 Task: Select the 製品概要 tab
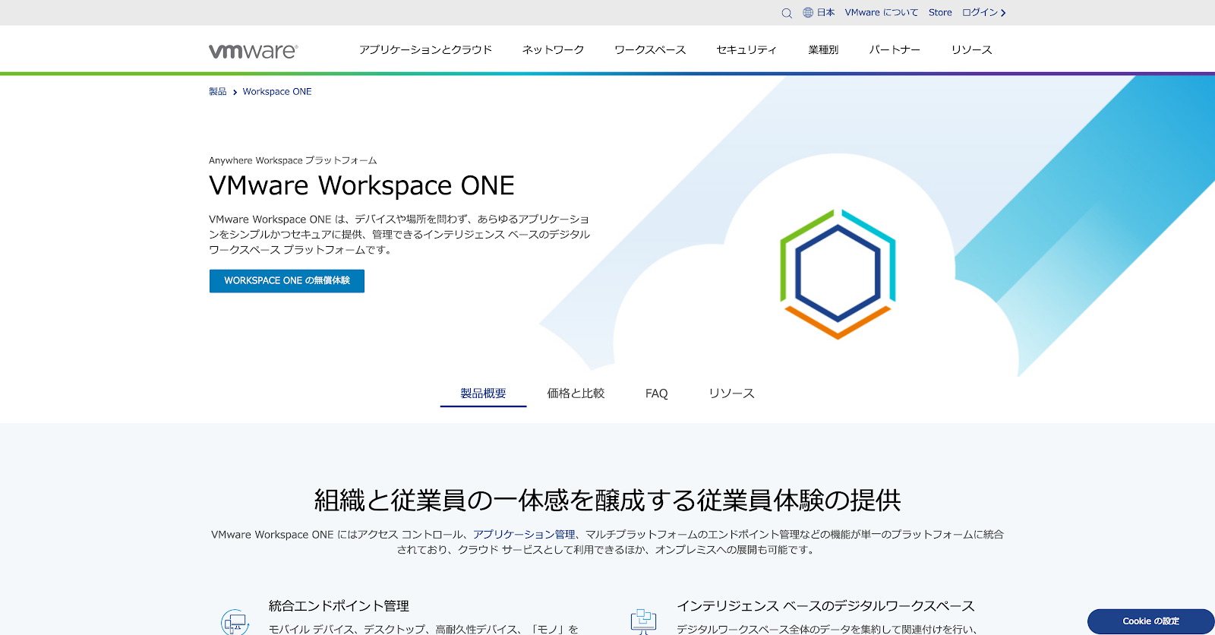pos(483,393)
